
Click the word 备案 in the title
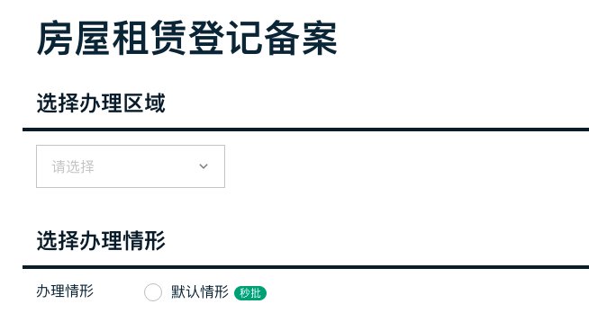(x=300, y=39)
